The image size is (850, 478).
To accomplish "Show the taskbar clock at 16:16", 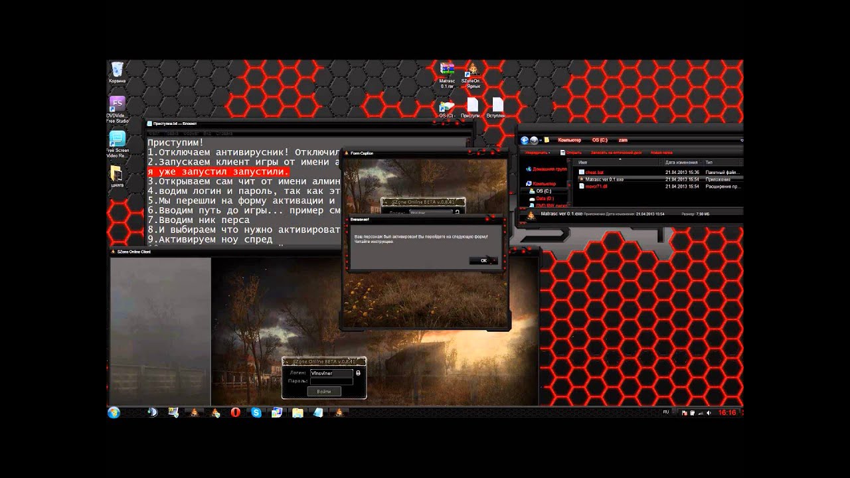I will coord(728,412).
